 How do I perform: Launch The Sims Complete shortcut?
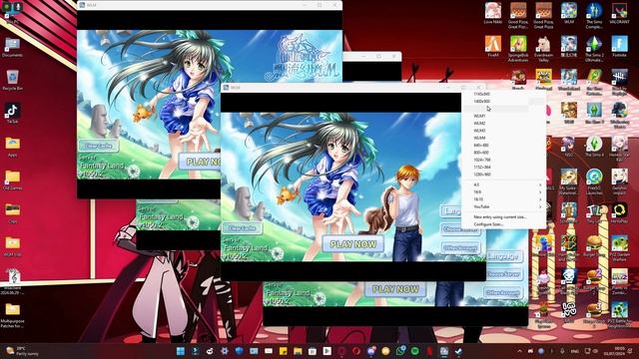(594, 16)
